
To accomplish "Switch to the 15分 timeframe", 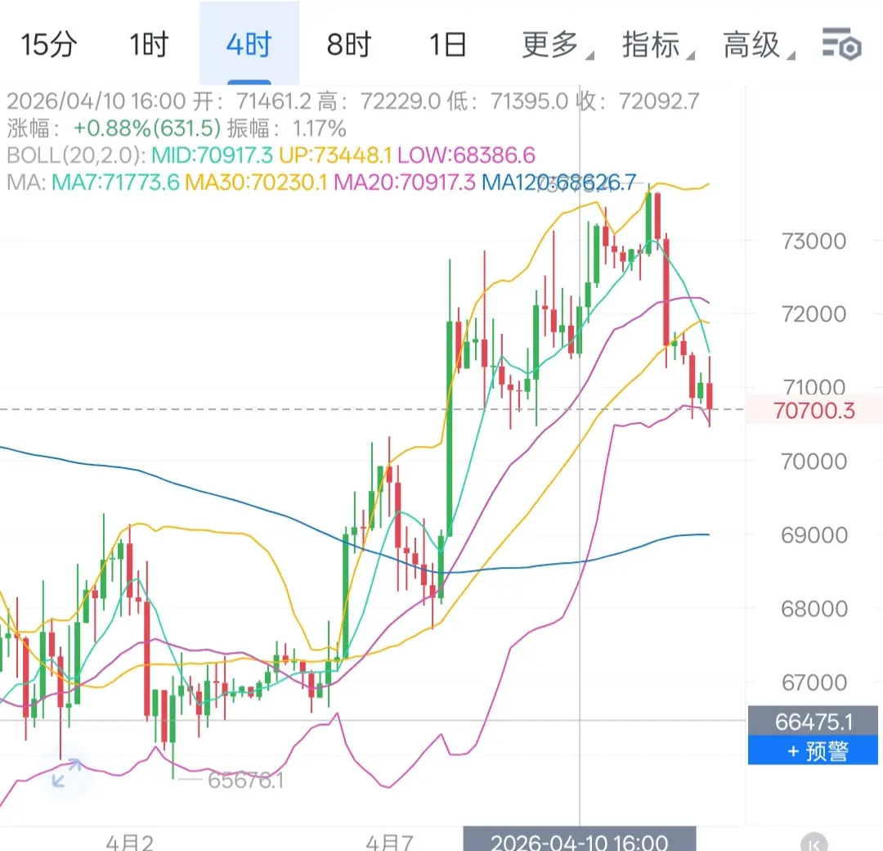I will (49, 44).
